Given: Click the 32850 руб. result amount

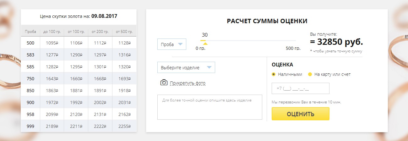Looking at the screenshot, I should click(x=336, y=42).
